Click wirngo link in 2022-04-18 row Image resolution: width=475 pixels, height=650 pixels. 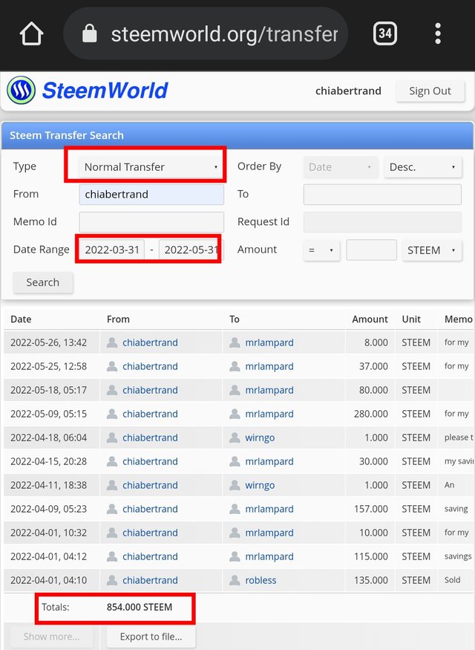pos(260,438)
